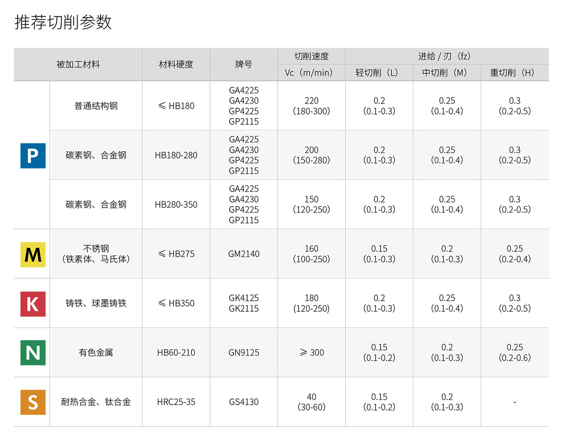Click the 牌号 column header
576x438 pixels.
pos(244,64)
